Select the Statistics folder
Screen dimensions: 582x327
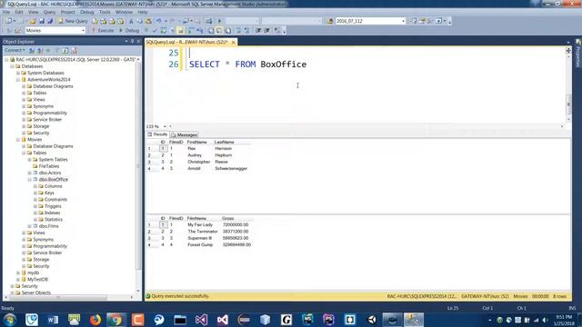click(54, 220)
